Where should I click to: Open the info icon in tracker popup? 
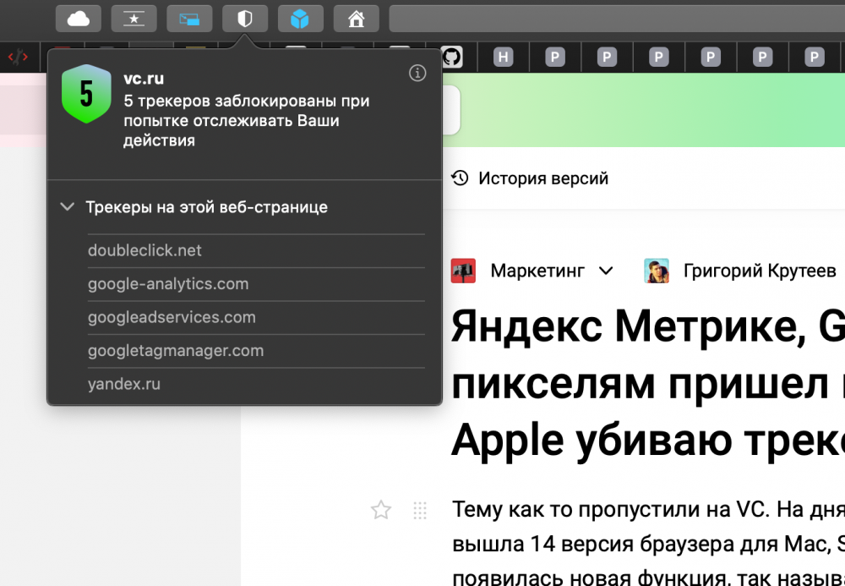click(417, 73)
